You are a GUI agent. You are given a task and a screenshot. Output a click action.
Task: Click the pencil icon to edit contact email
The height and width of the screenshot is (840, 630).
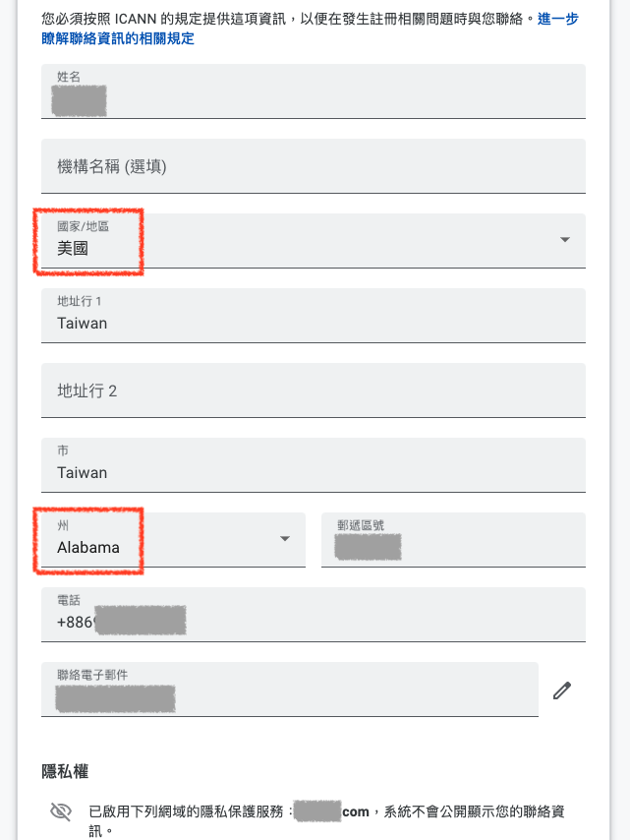(561, 690)
